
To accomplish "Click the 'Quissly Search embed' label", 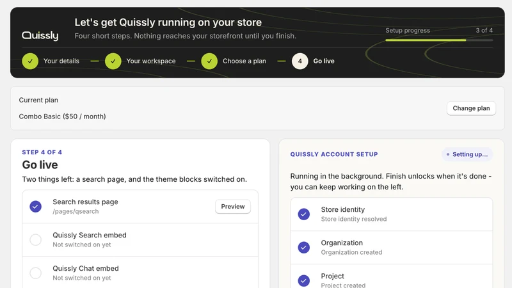I will click(x=90, y=235).
